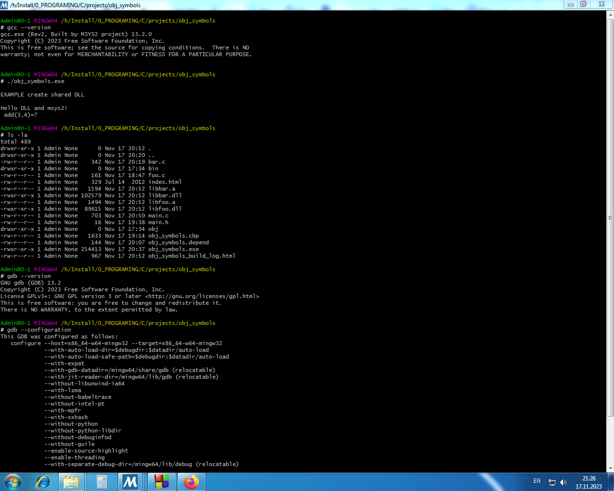Viewport: 614px width, 491px height.
Task: Click the terminal scrollbar up arrow
Action: click(611, 14)
